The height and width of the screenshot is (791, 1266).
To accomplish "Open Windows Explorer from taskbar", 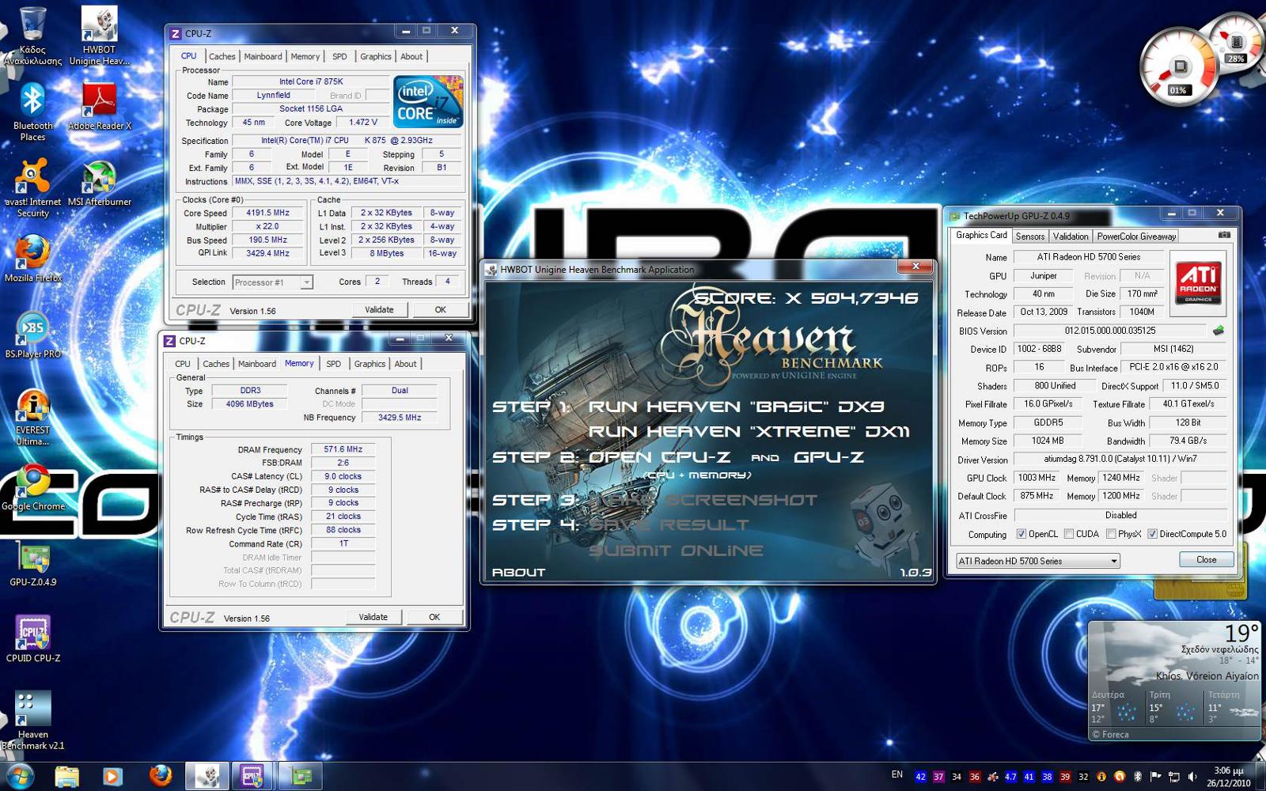I will point(67,776).
